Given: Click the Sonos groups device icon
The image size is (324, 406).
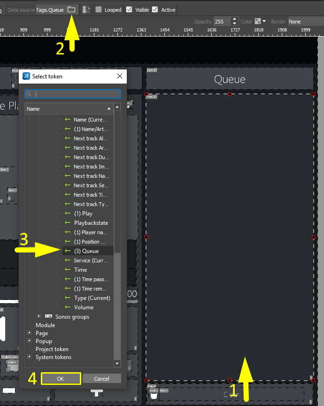Looking at the screenshot, I should click(x=48, y=317).
